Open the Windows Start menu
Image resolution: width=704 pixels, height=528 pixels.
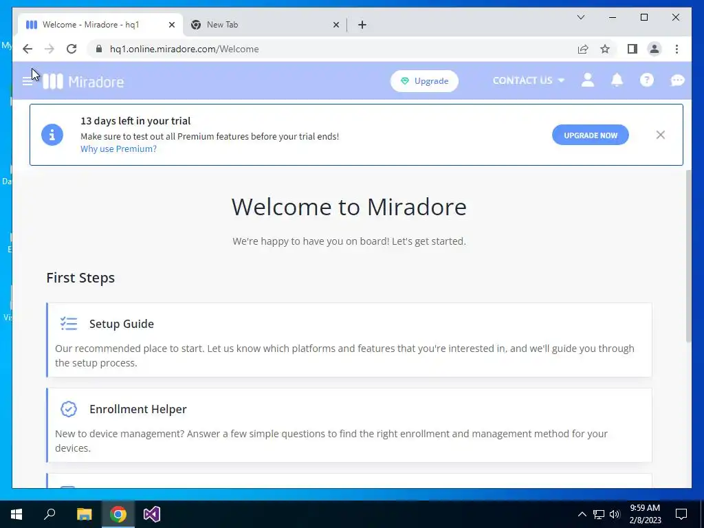[16, 514]
